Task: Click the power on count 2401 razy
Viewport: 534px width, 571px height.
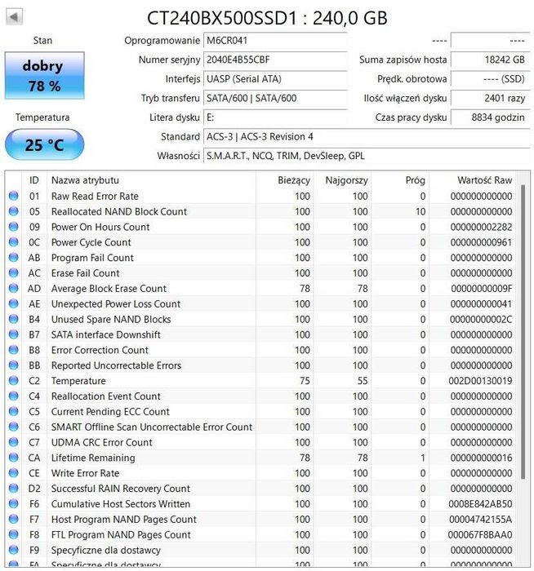Action: click(x=490, y=99)
